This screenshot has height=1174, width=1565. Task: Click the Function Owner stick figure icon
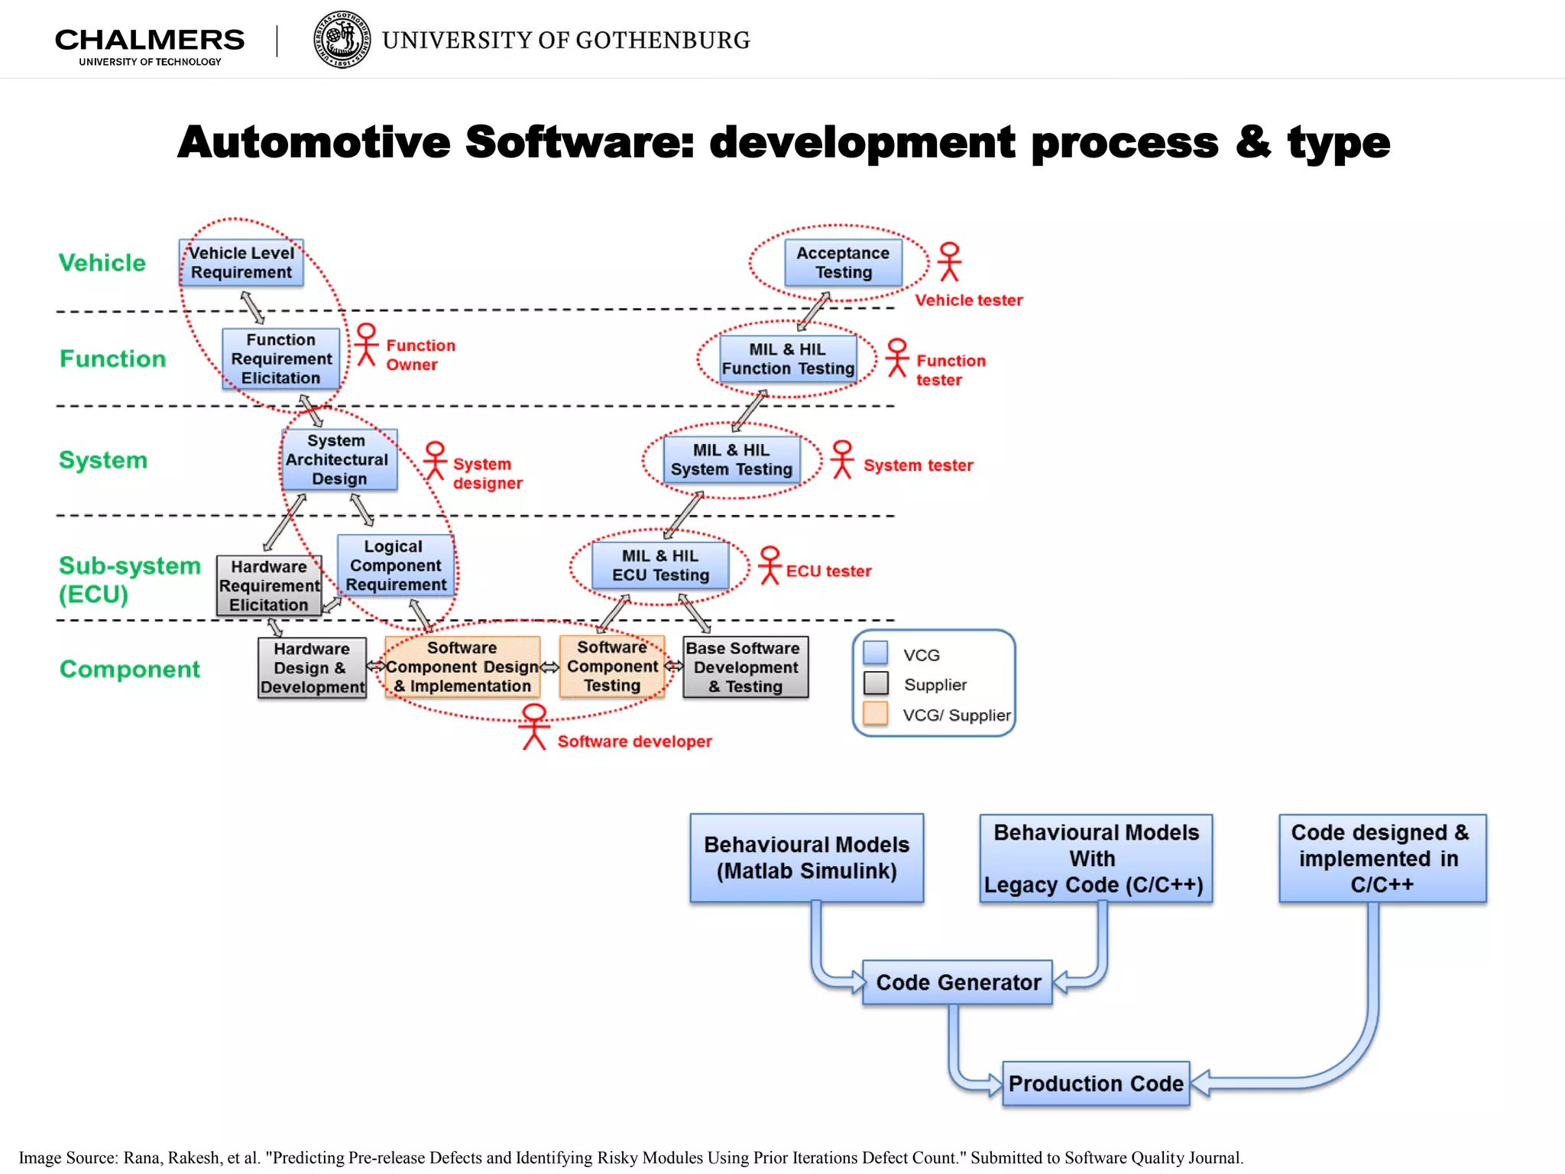367,345
